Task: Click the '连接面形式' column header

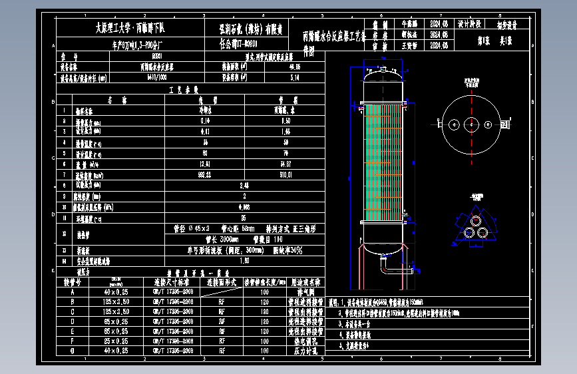Action: click(222, 282)
